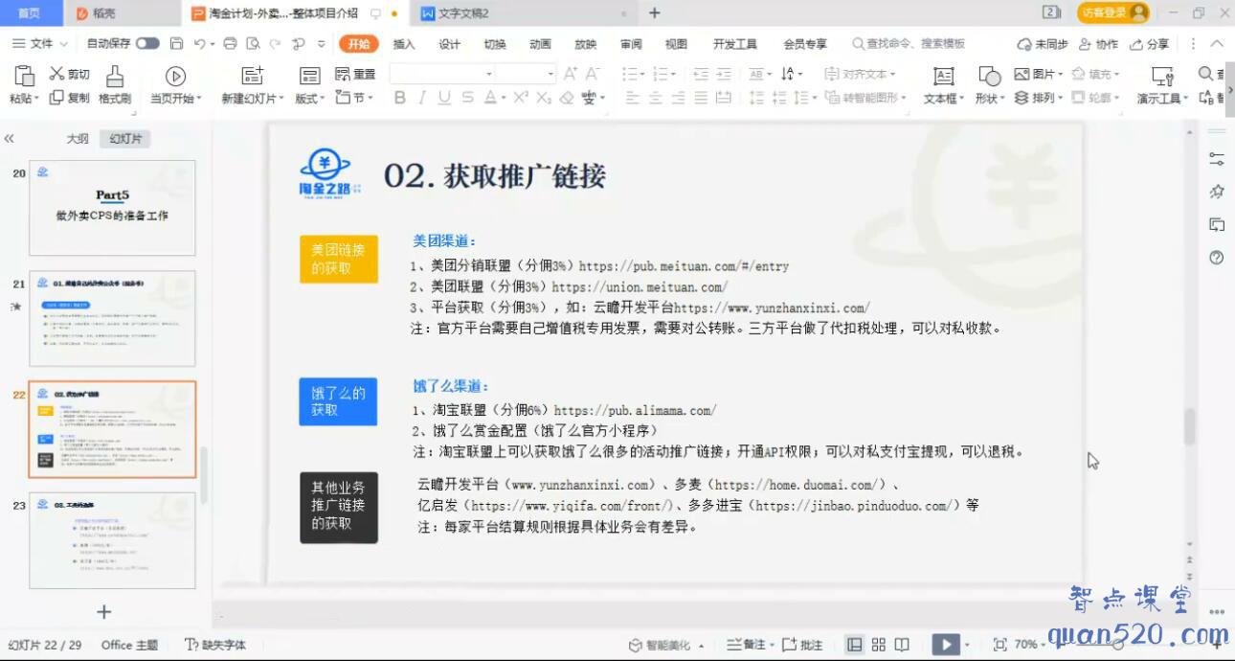
Task: Open the font size dropdown
Action: tap(550, 74)
